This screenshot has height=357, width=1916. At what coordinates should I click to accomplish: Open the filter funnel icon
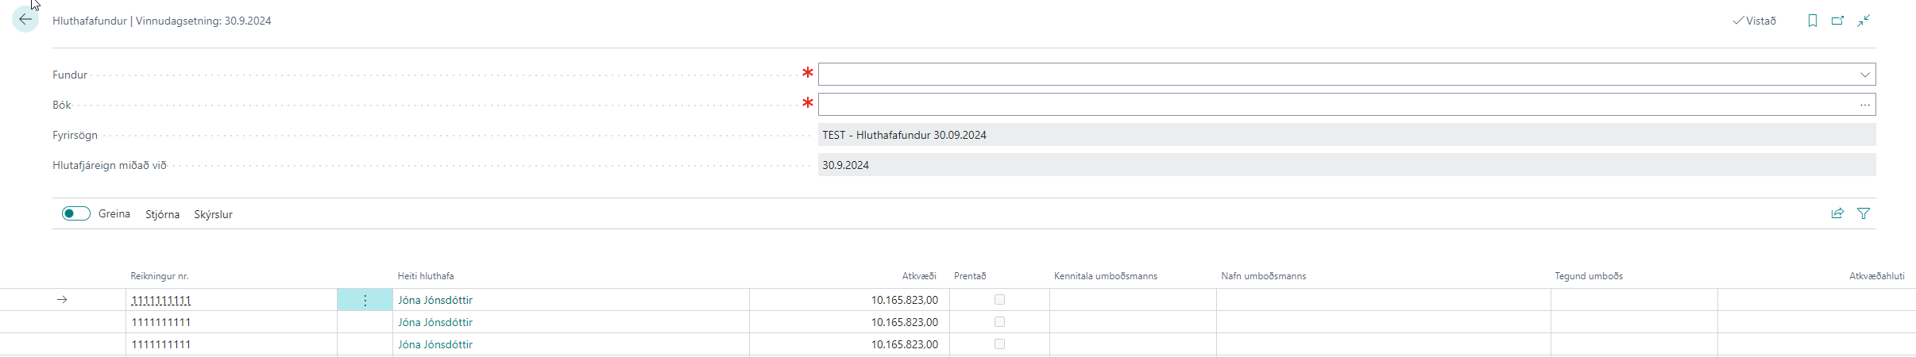click(x=1864, y=213)
